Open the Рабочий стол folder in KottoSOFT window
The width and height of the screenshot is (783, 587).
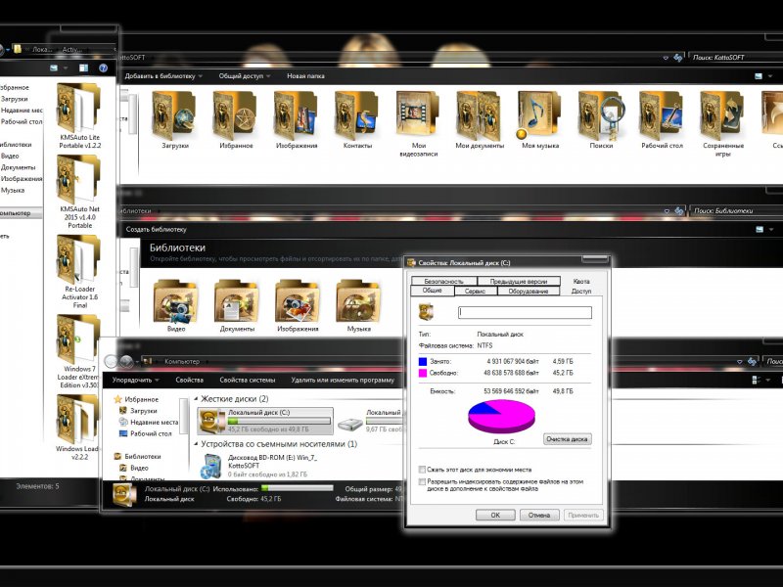tap(662, 115)
